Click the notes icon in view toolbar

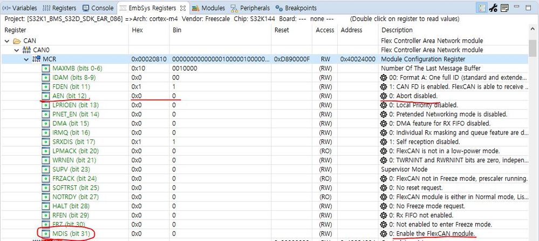pyautogui.click(x=504, y=8)
